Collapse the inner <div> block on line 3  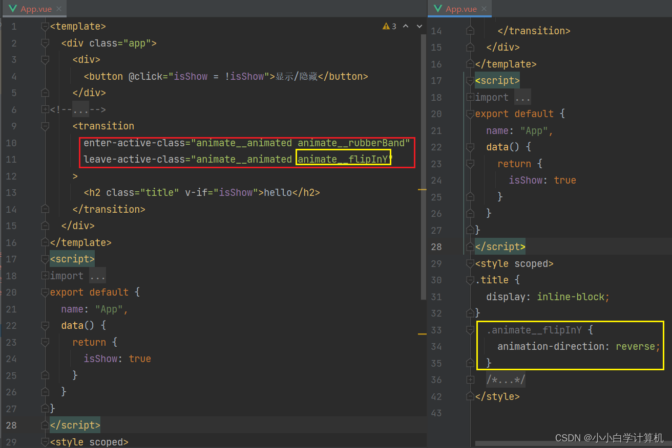point(45,60)
